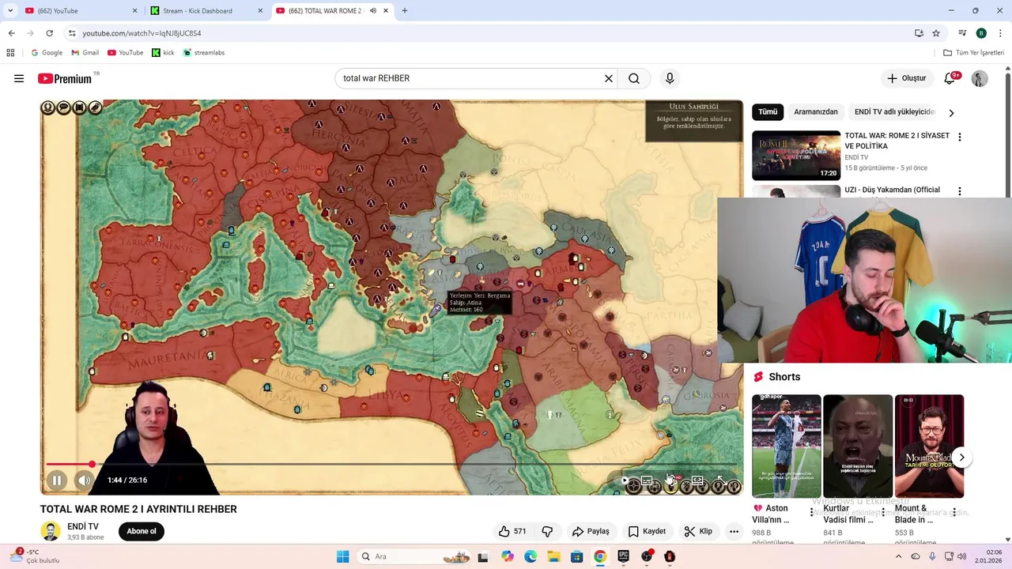The width and height of the screenshot is (1012, 569).
Task: Open the Chrome three-dot menu
Action: coord(1000,33)
